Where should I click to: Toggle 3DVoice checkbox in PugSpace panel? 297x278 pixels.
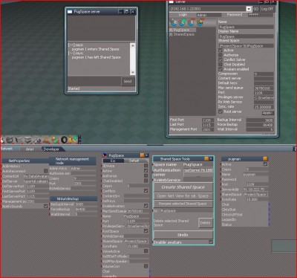pos(146,166)
